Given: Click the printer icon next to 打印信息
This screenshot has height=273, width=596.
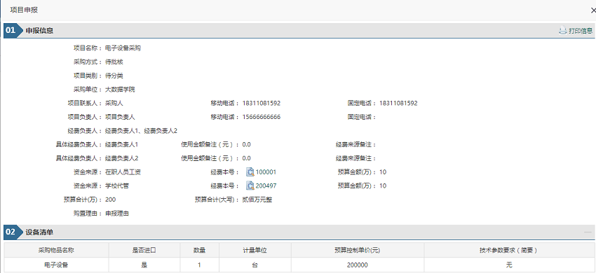Looking at the screenshot, I should click(x=562, y=31).
